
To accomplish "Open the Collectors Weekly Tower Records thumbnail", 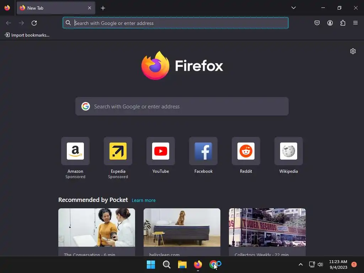I will 267,227.
